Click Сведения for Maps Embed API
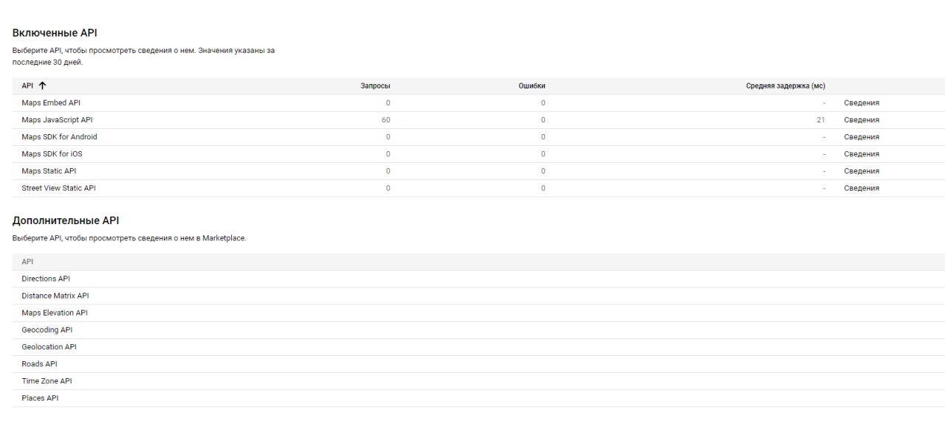Viewport: 945px width, 443px height. [x=862, y=103]
